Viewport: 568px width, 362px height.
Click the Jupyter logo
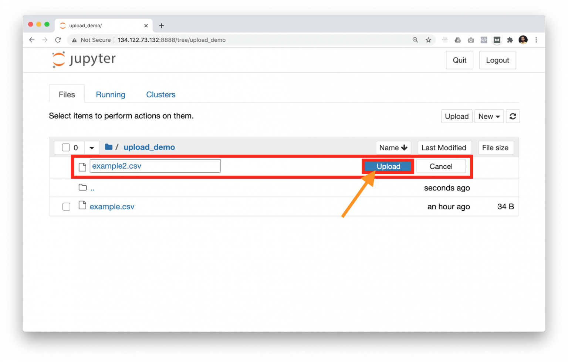tap(83, 59)
